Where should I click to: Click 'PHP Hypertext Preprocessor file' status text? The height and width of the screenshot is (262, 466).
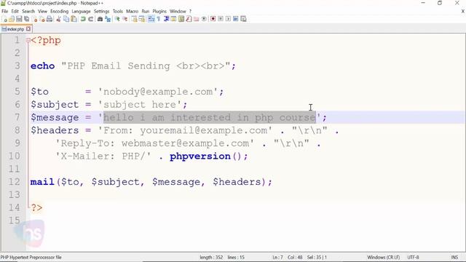[x=31, y=257]
